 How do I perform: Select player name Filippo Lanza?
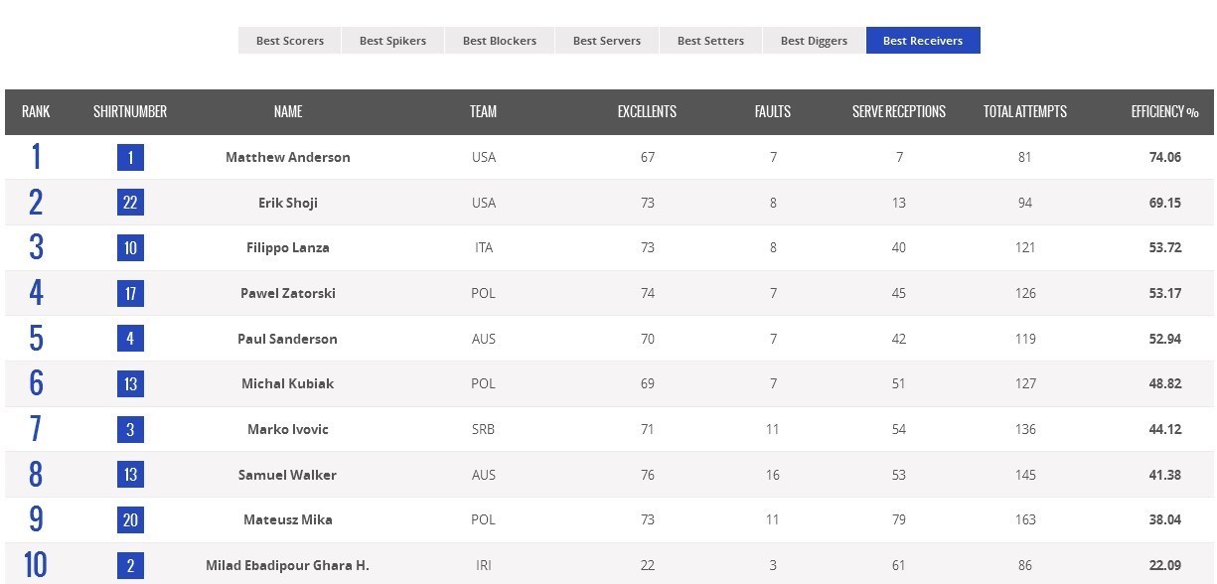[287, 247]
